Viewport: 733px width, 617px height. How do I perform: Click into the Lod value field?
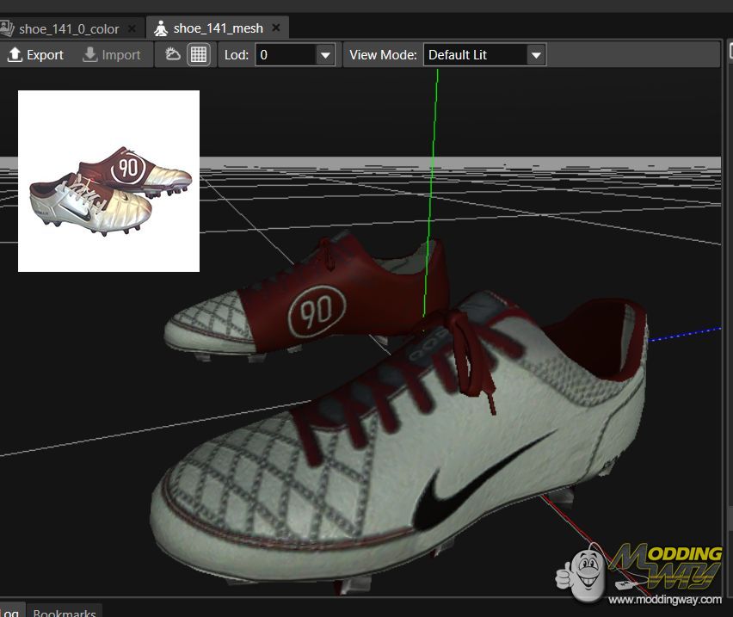coord(285,55)
